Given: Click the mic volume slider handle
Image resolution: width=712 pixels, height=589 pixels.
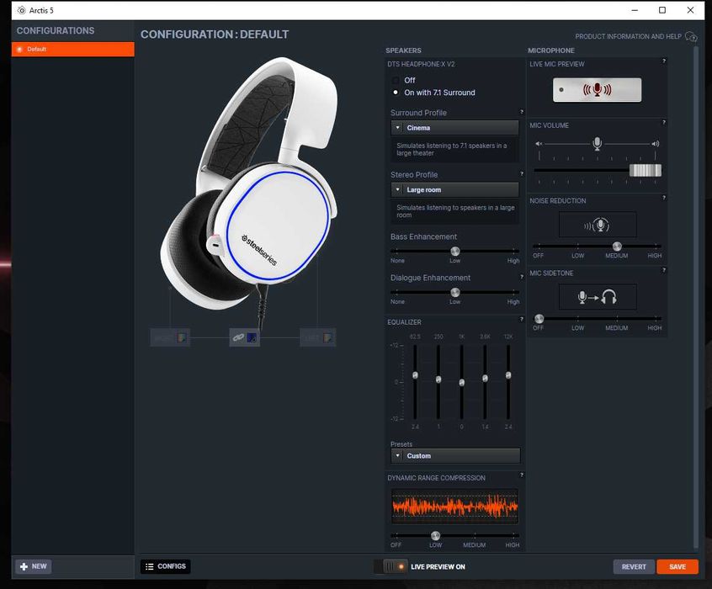Looking at the screenshot, I should (x=645, y=170).
